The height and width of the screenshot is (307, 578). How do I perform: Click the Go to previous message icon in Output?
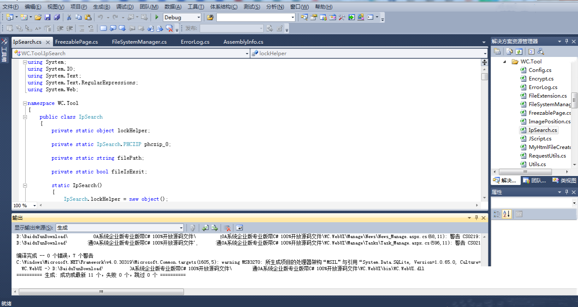pyautogui.click(x=205, y=228)
